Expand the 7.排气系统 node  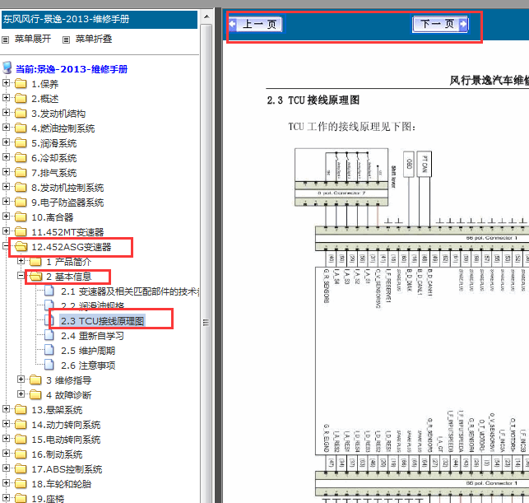(6, 171)
